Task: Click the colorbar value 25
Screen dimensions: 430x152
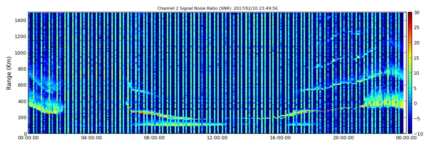Action: (417, 28)
